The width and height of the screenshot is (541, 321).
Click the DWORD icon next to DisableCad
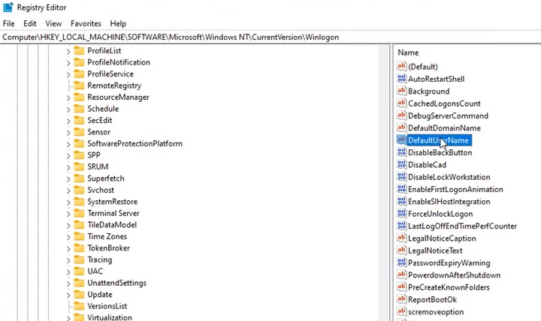pyautogui.click(x=401, y=164)
